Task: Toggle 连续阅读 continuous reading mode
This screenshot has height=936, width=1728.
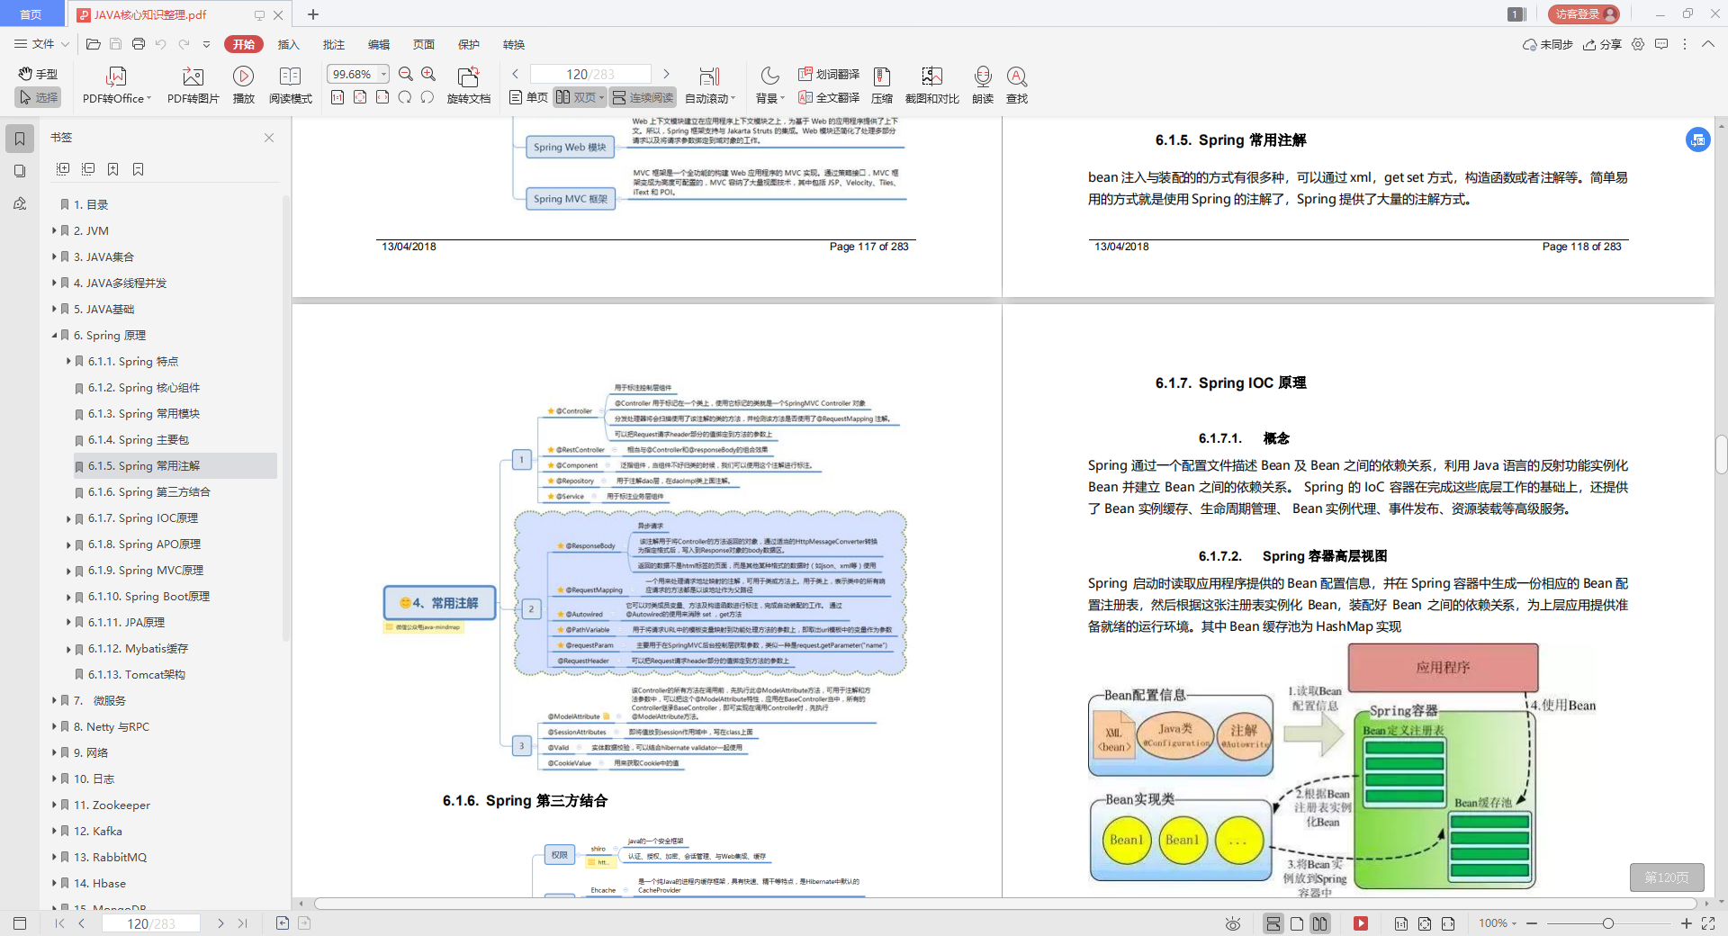Action: point(642,97)
